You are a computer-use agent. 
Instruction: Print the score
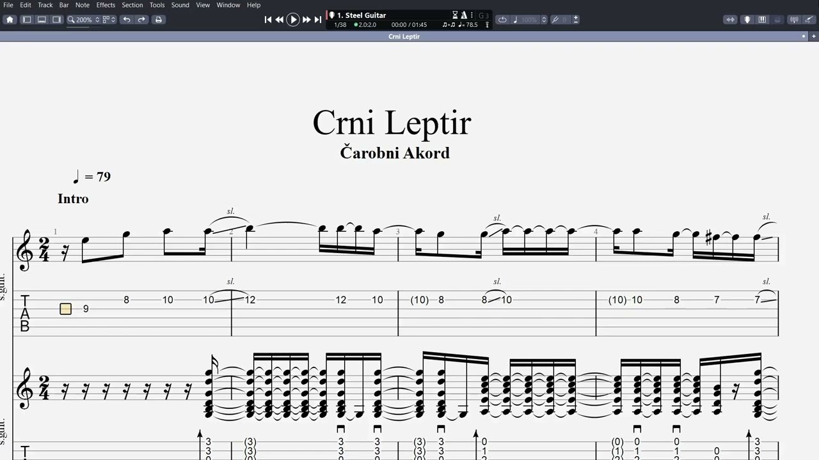(x=159, y=20)
